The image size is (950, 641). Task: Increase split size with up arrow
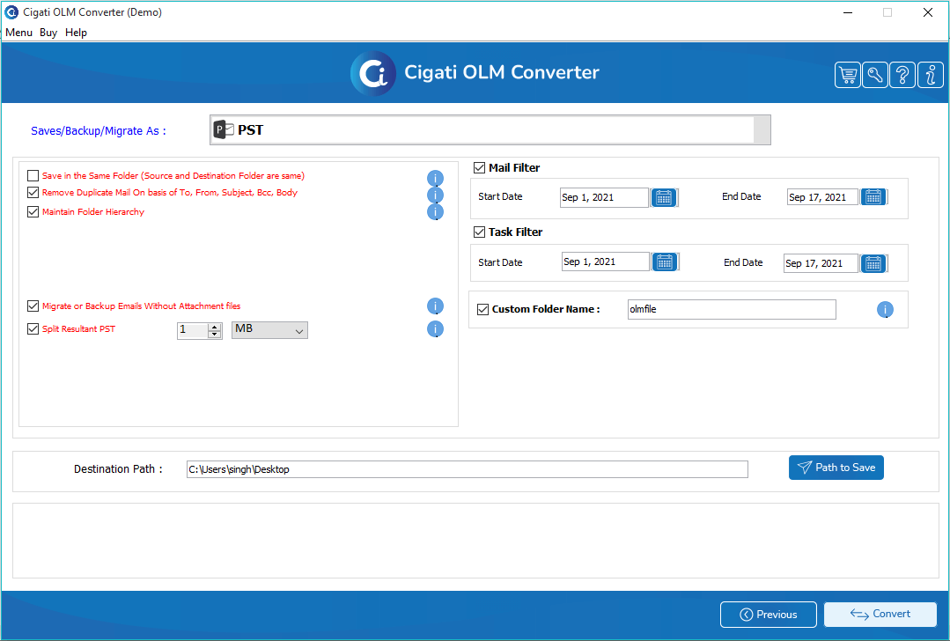[215, 327]
